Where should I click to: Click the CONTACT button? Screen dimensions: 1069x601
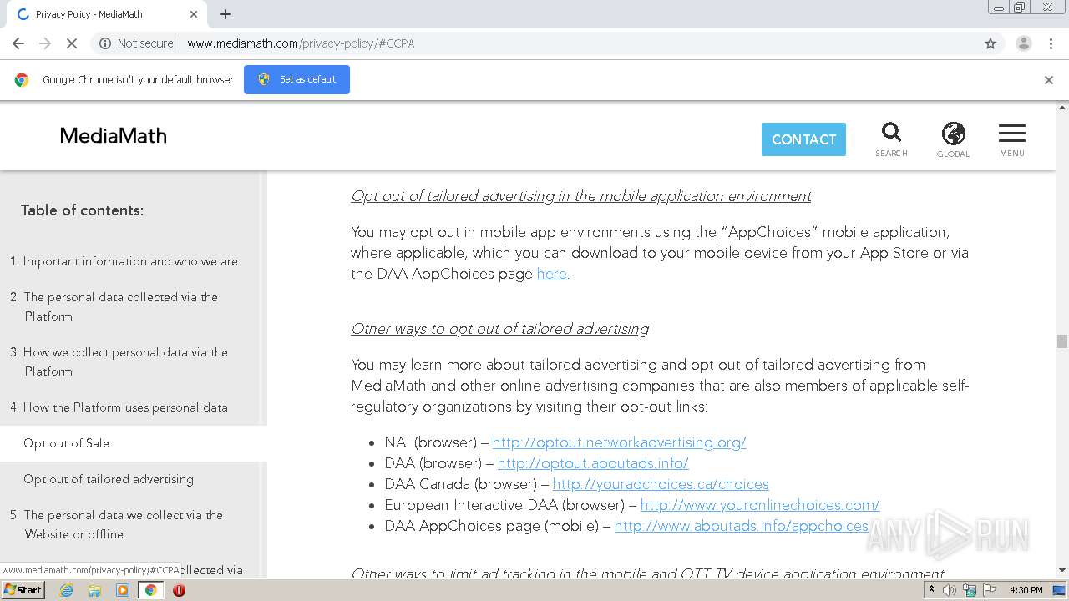coord(803,139)
